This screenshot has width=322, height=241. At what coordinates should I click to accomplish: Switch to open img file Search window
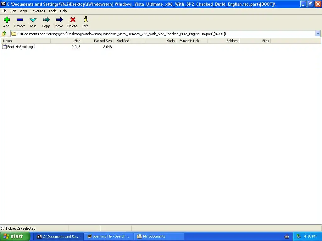[108, 237]
